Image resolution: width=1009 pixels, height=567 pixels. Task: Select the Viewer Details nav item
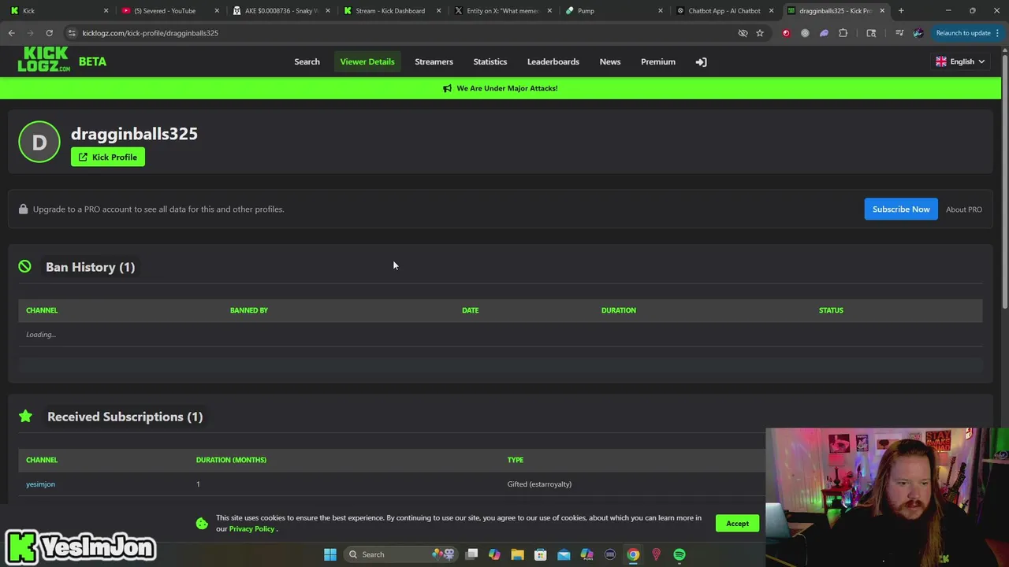[x=367, y=61]
